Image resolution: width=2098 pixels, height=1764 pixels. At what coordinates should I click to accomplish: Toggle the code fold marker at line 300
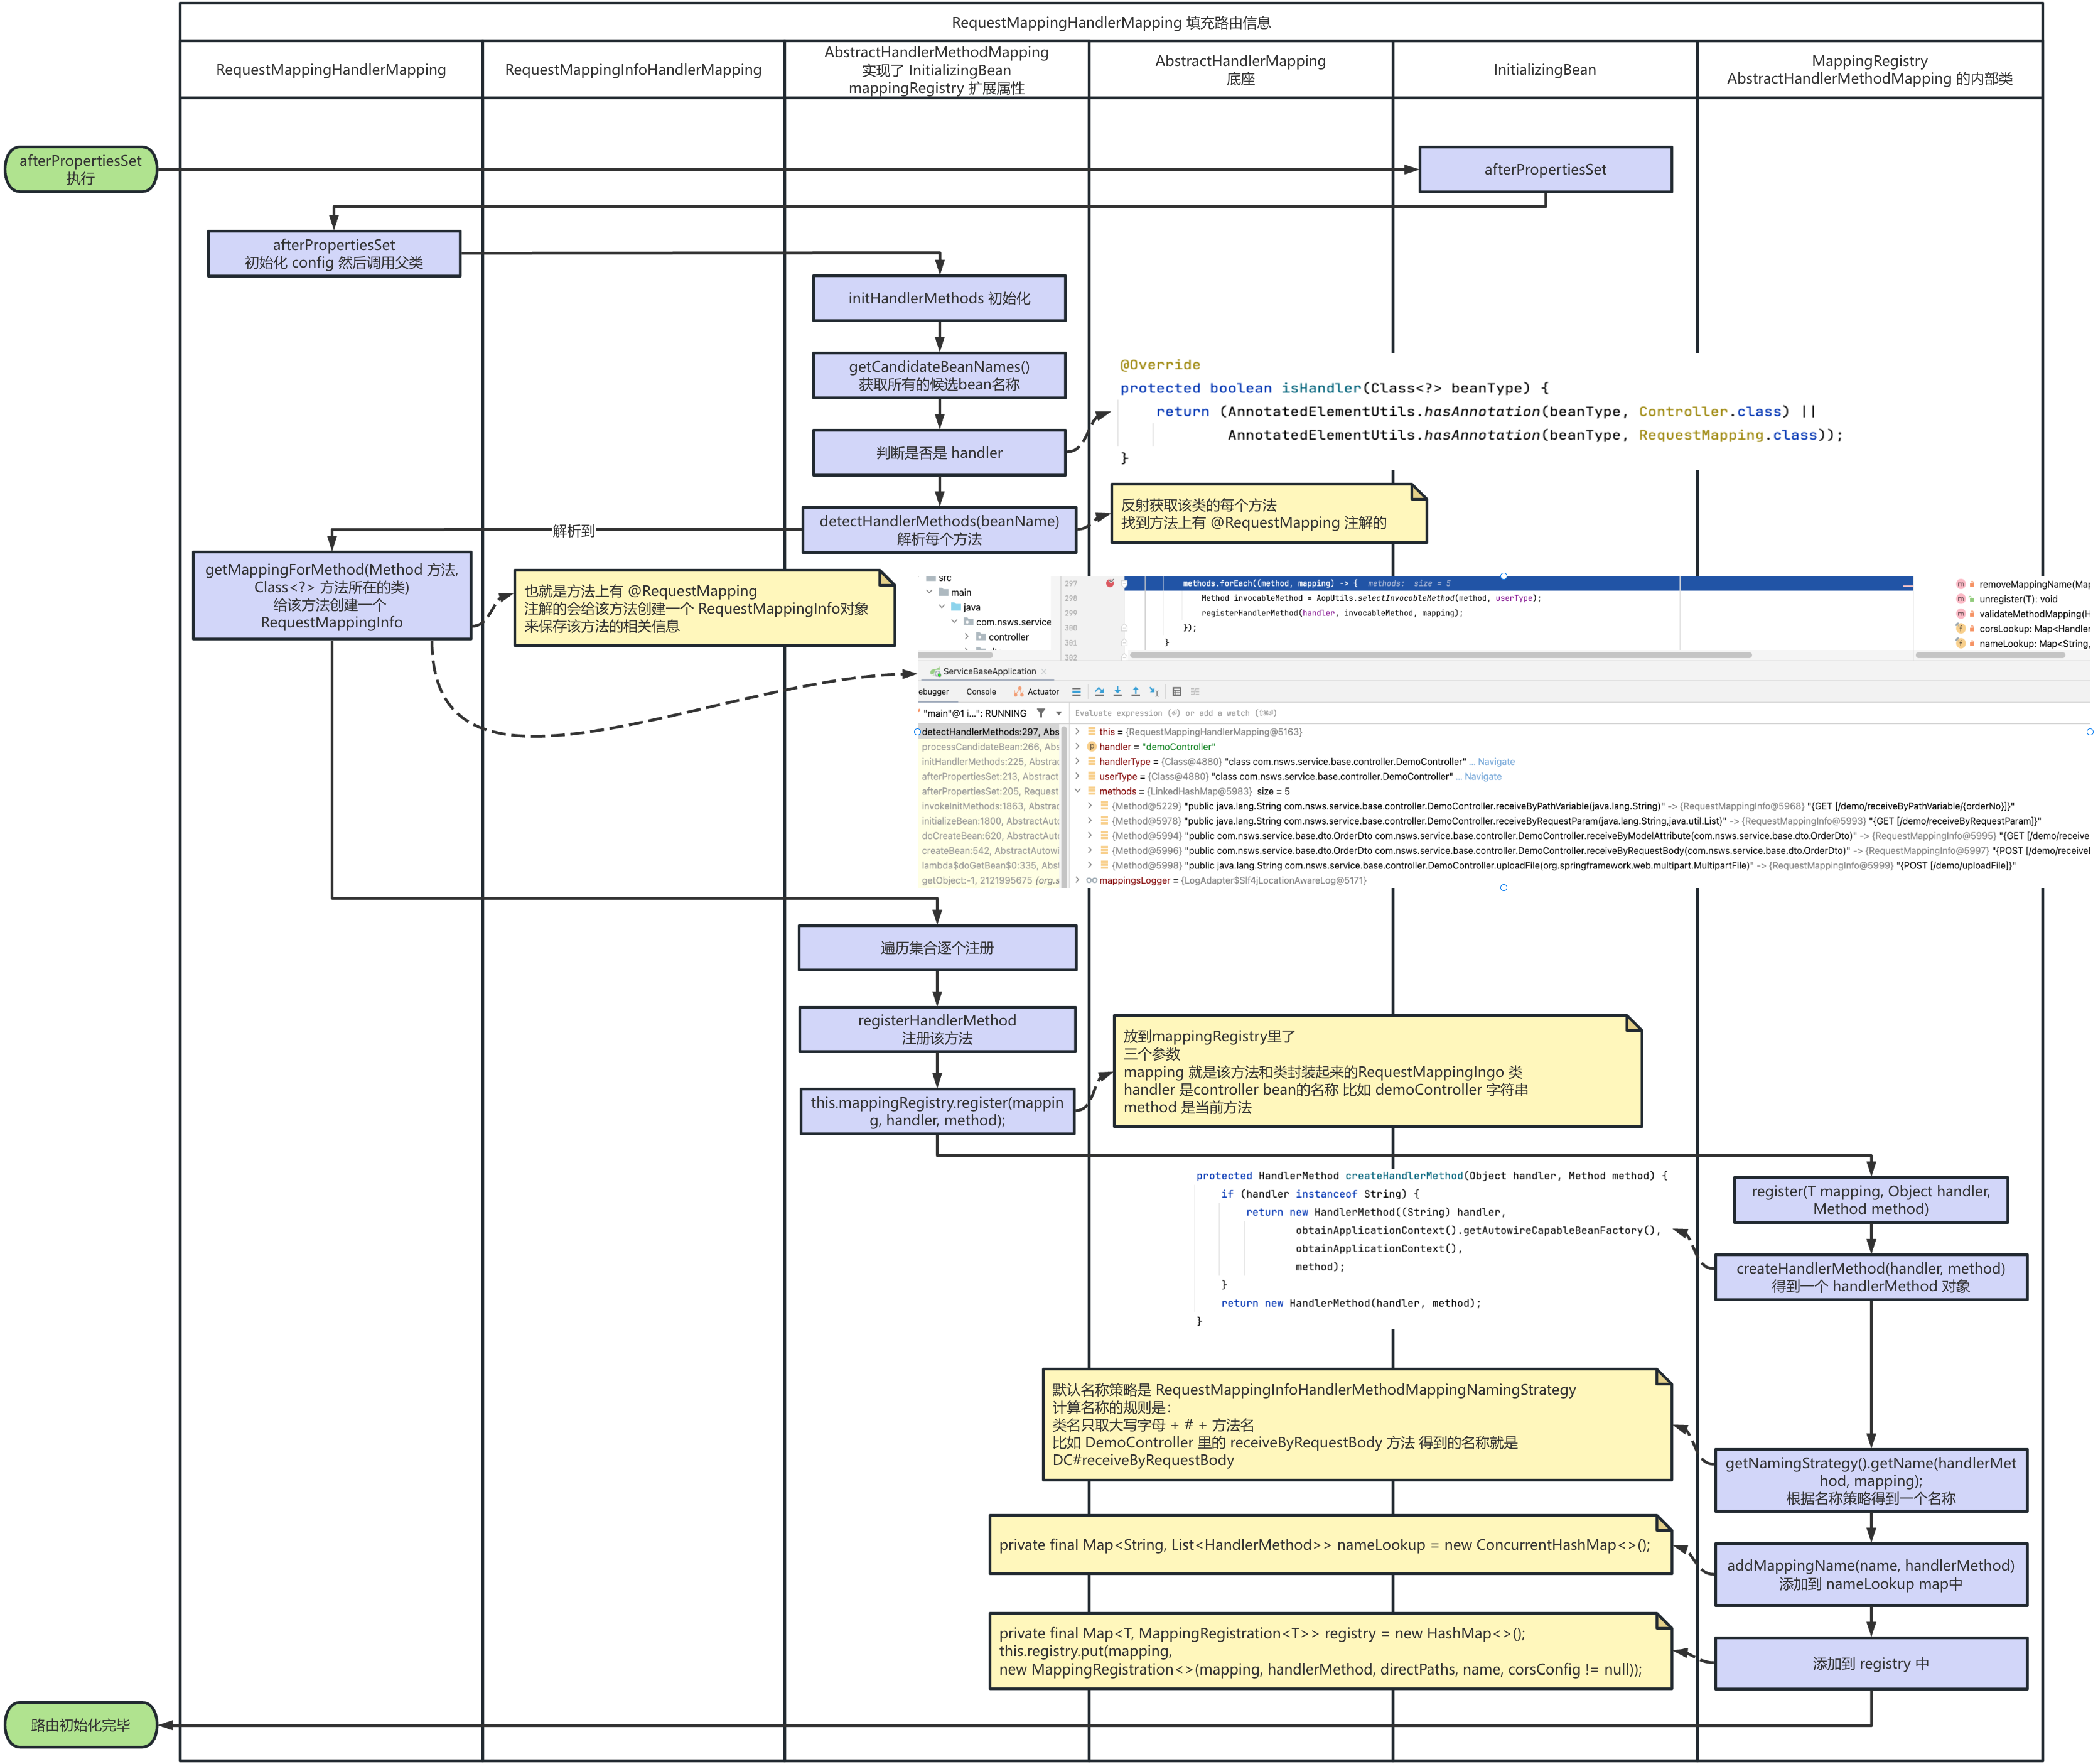coord(1124,628)
